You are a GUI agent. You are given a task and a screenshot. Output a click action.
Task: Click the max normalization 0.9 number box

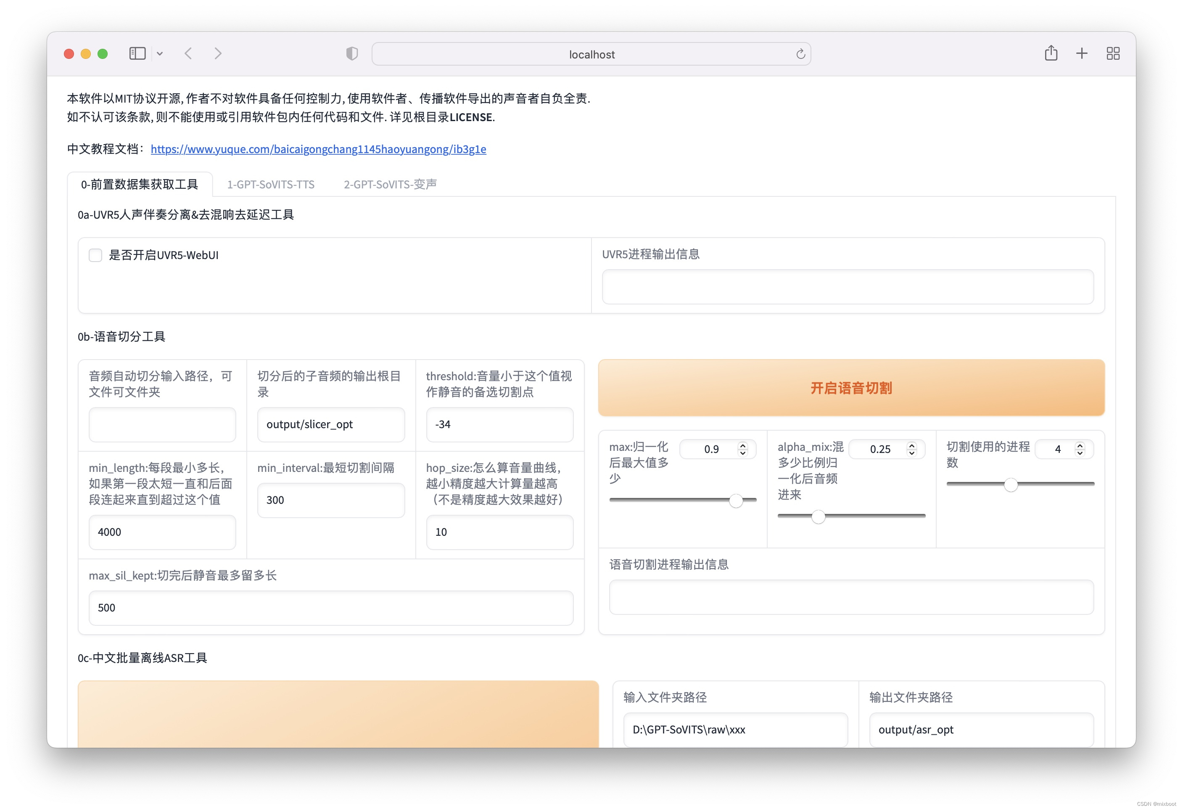(x=717, y=449)
